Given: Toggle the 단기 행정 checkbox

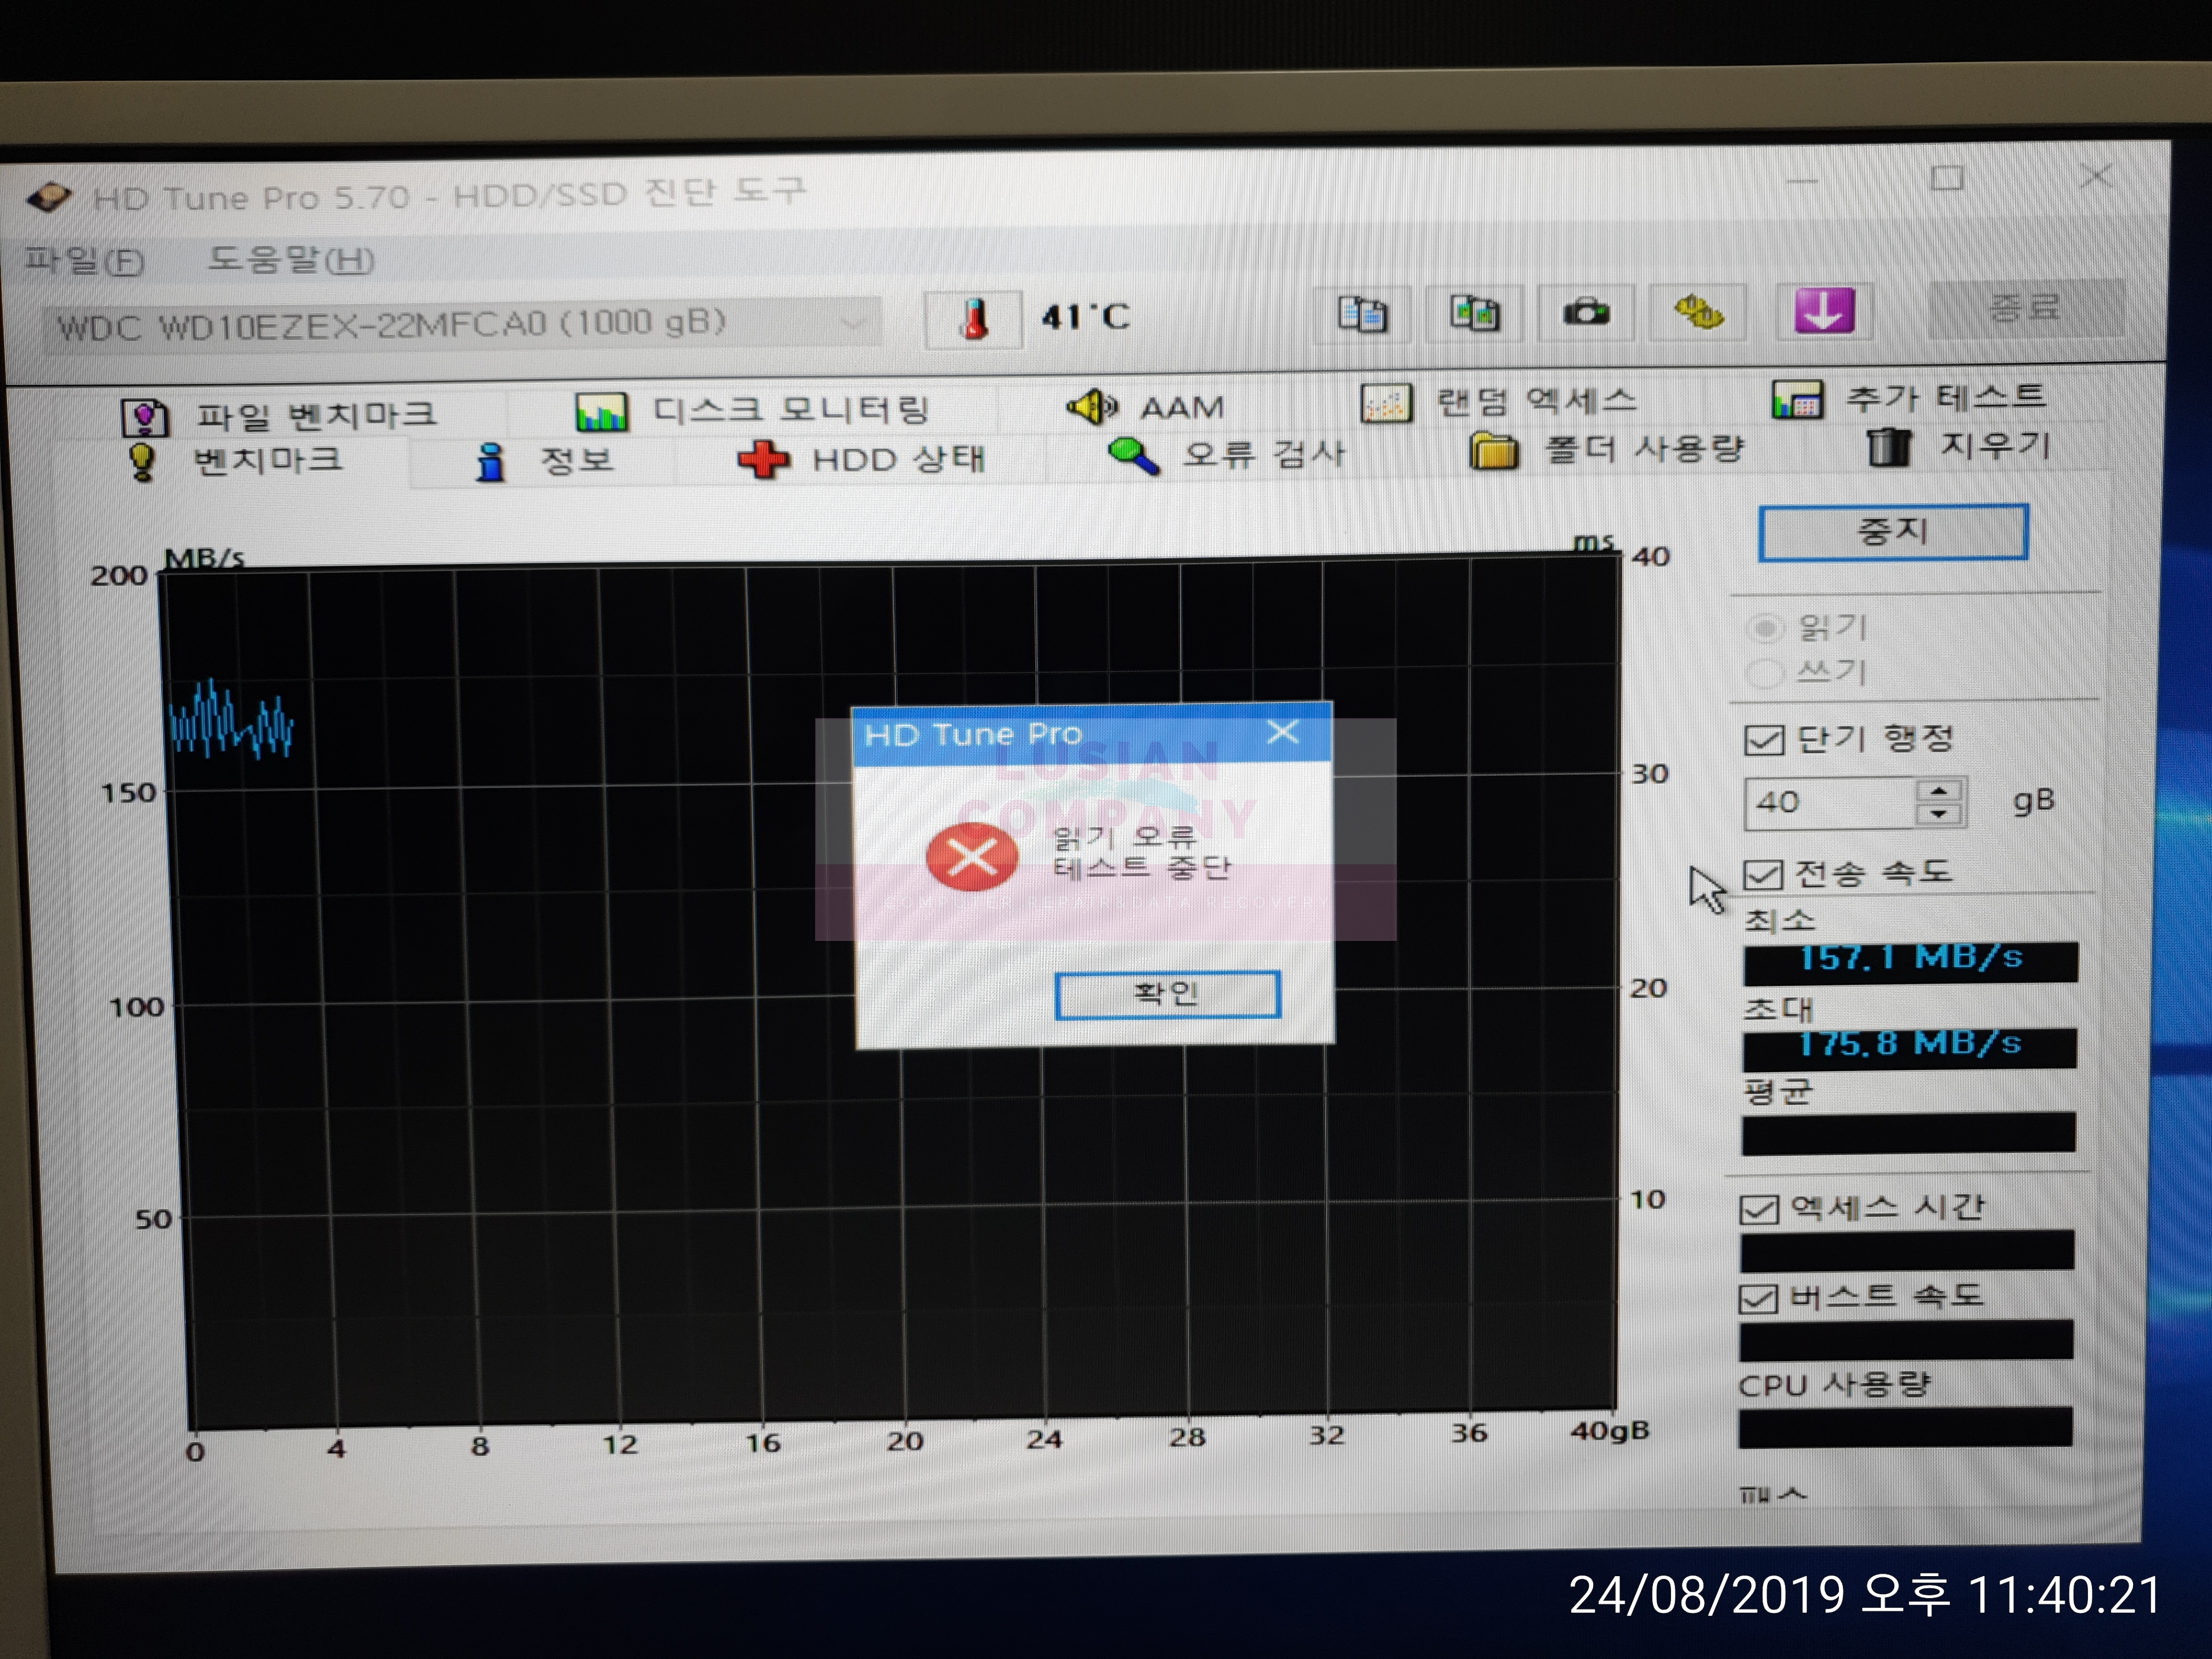Looking at the screenshot, I should (1764, 740).
